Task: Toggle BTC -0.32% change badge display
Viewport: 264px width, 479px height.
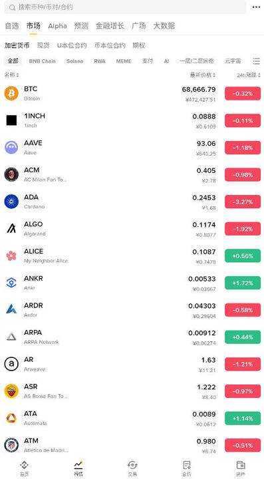Action: point(243,94)
